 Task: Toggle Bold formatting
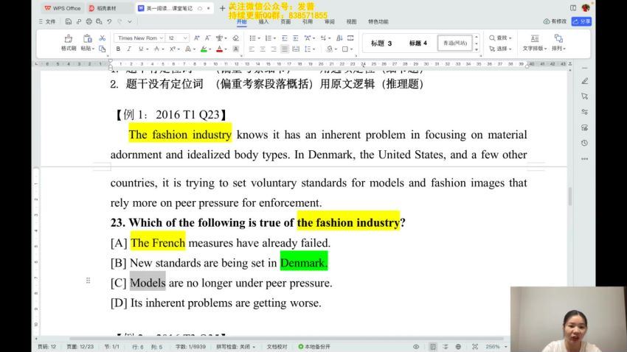[118, 49]
